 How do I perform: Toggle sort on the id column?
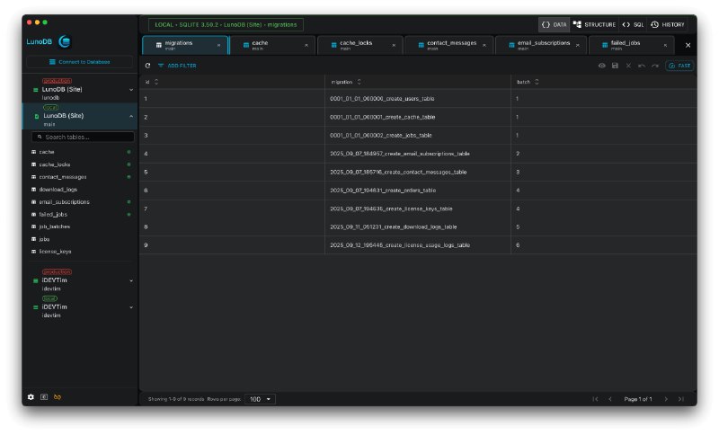pos(156,82)
